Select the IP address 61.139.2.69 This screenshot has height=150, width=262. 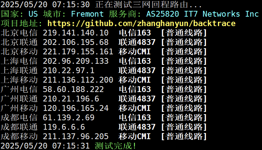tap(69, 117)
